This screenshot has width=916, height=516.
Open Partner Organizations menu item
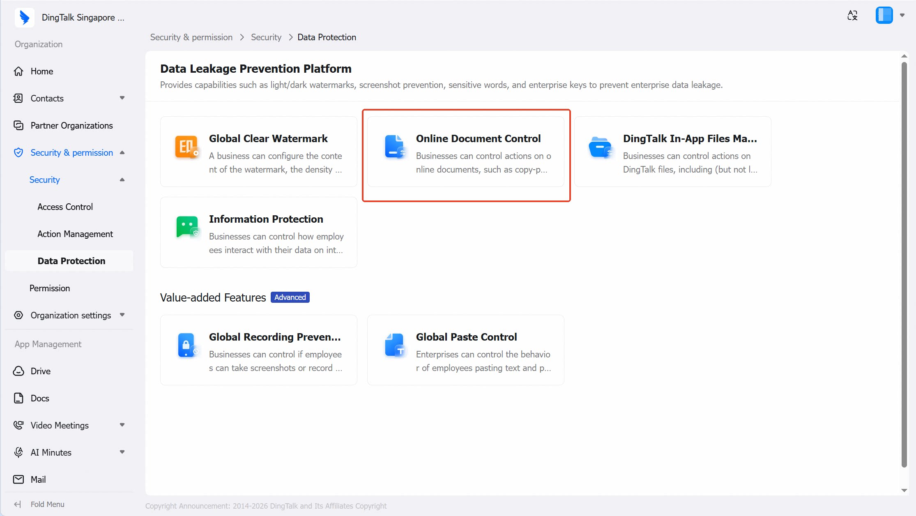(69, 125)
